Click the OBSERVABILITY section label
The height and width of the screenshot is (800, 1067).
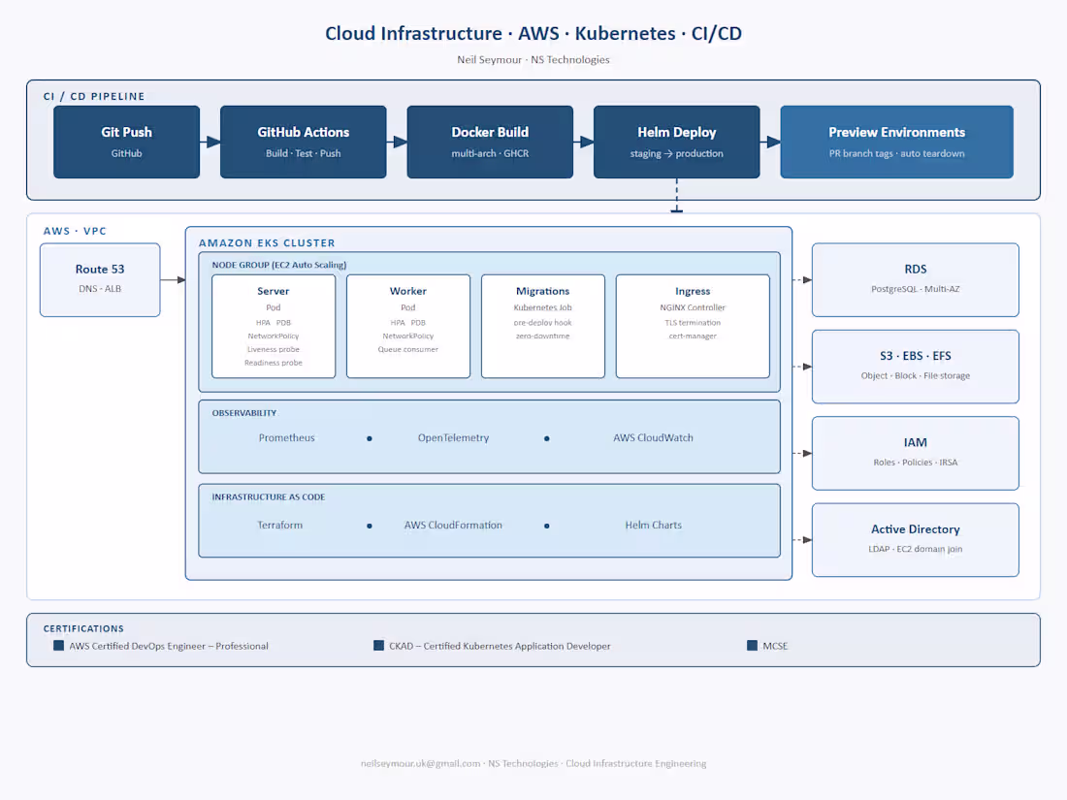(x=244, y=413)
